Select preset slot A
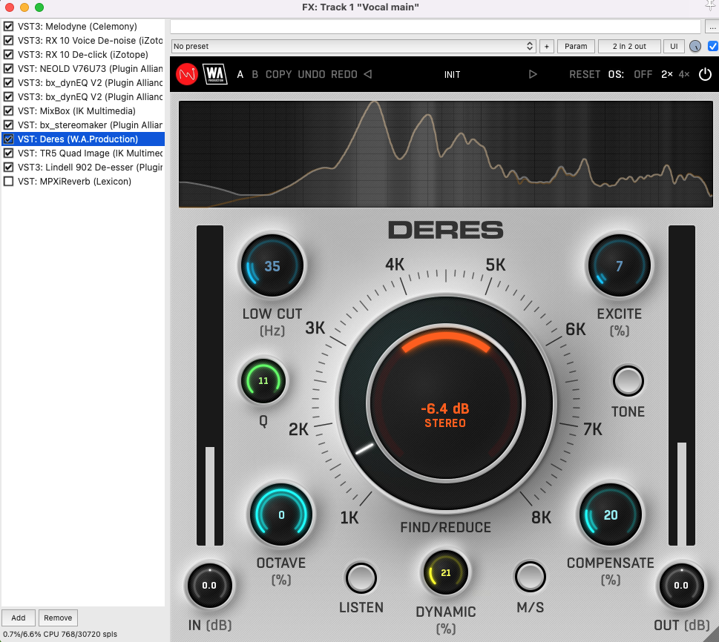Screen dimensions: 719x642 tap(240, 74)
